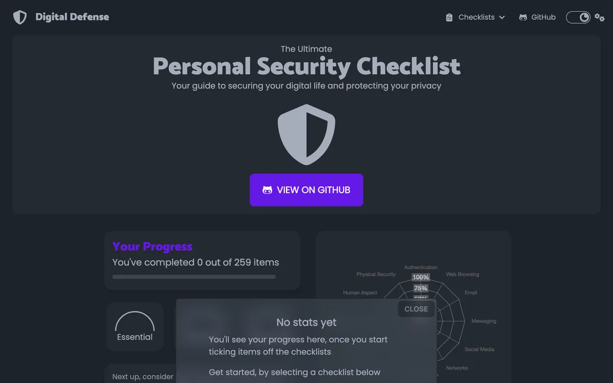Click the Digital Defense site title
This screenshot has height=383, width=613.
coord(72,17)
